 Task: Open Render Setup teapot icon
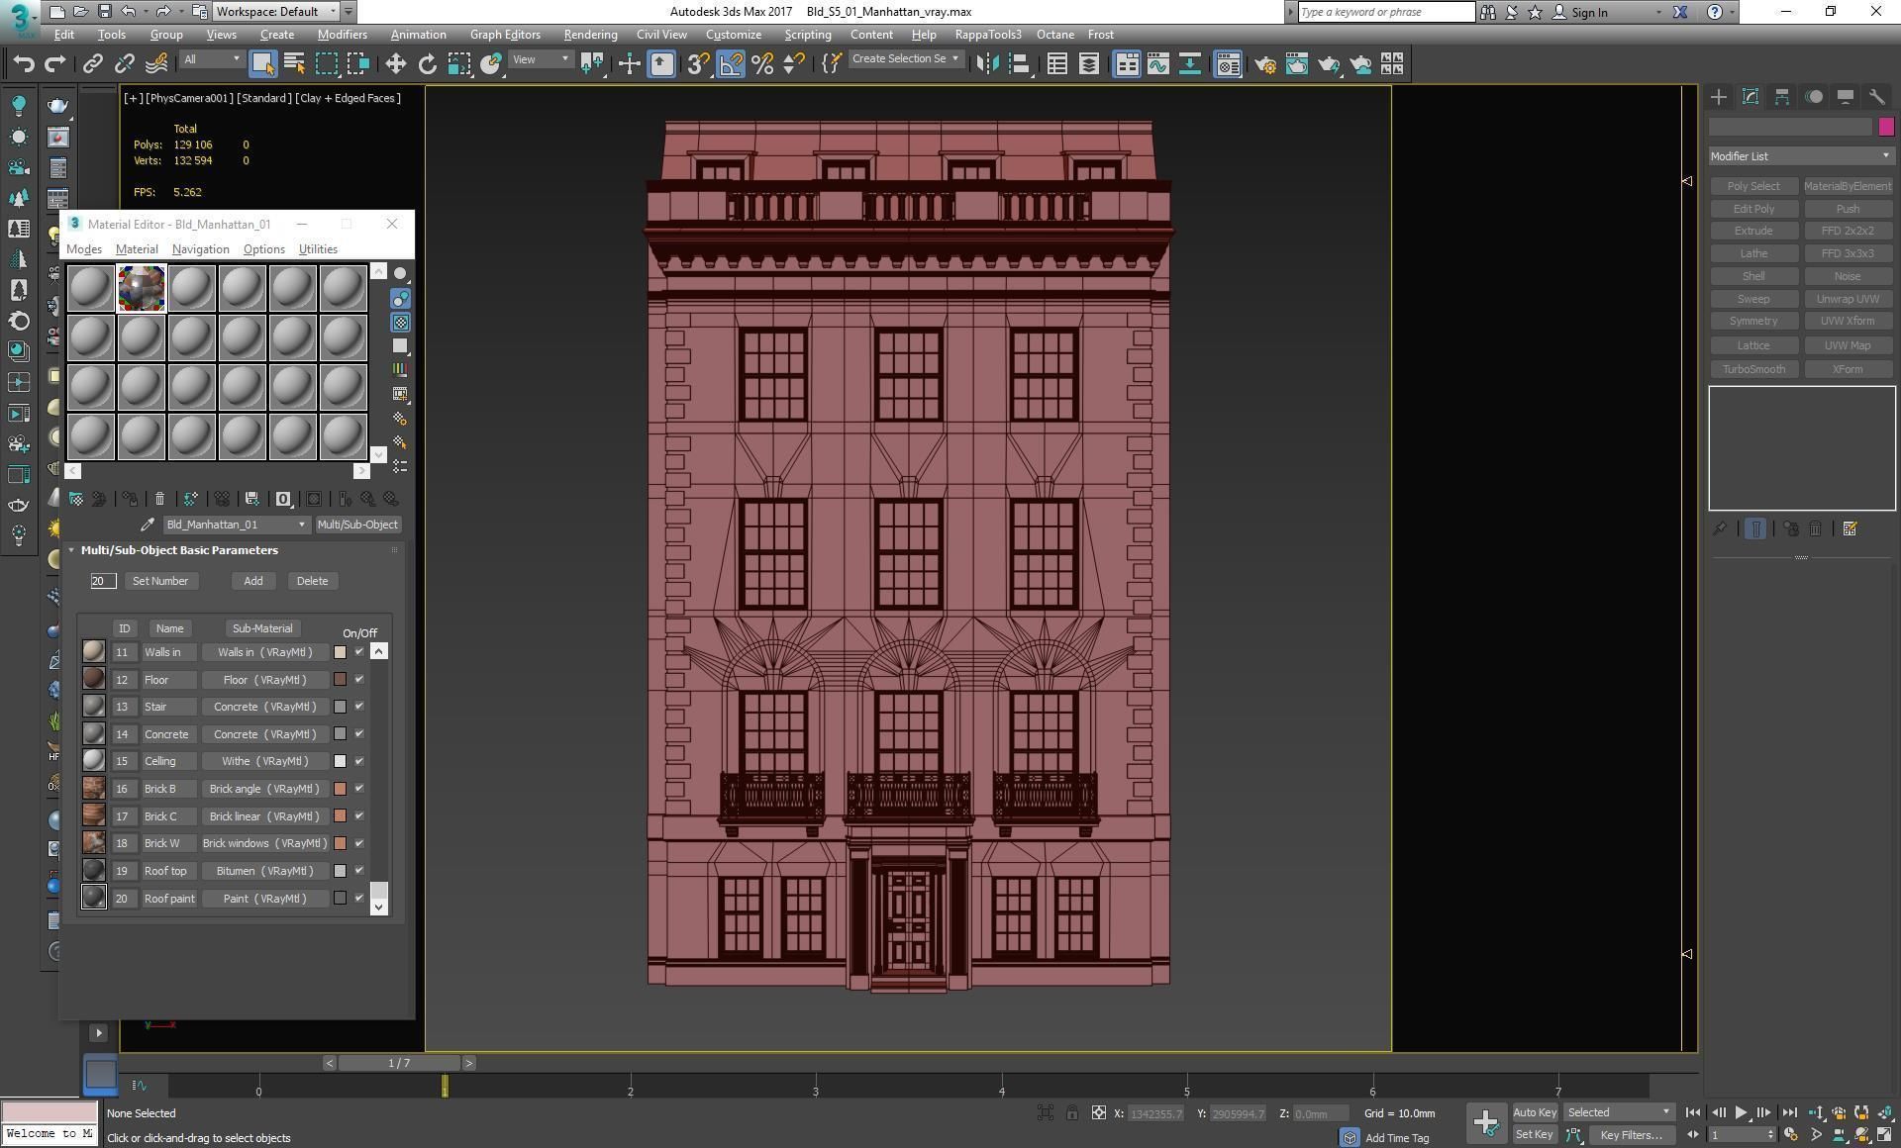tap(1264, 64)
